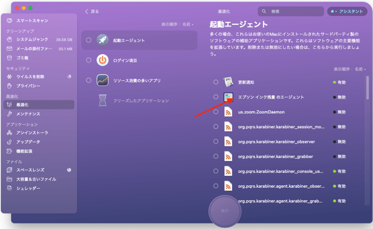Select システムジャンク cleanup module
This screenshot has width=373, height=229.
[32, 40]
